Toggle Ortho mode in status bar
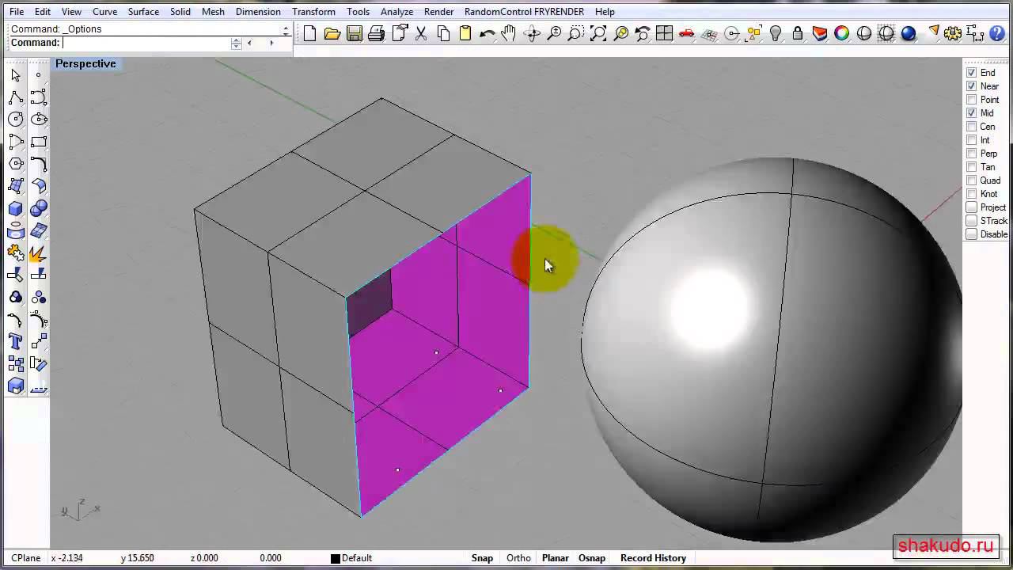Screen dimensions: 1013x570 pyautogui.click(x=518, y=558)
